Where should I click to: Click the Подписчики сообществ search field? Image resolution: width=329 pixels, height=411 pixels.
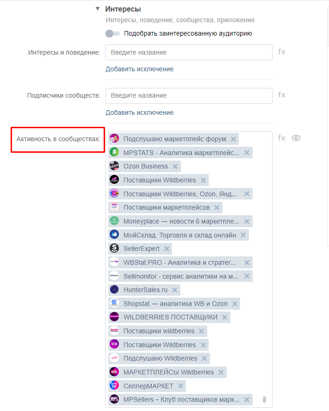(x=189, y=95)
